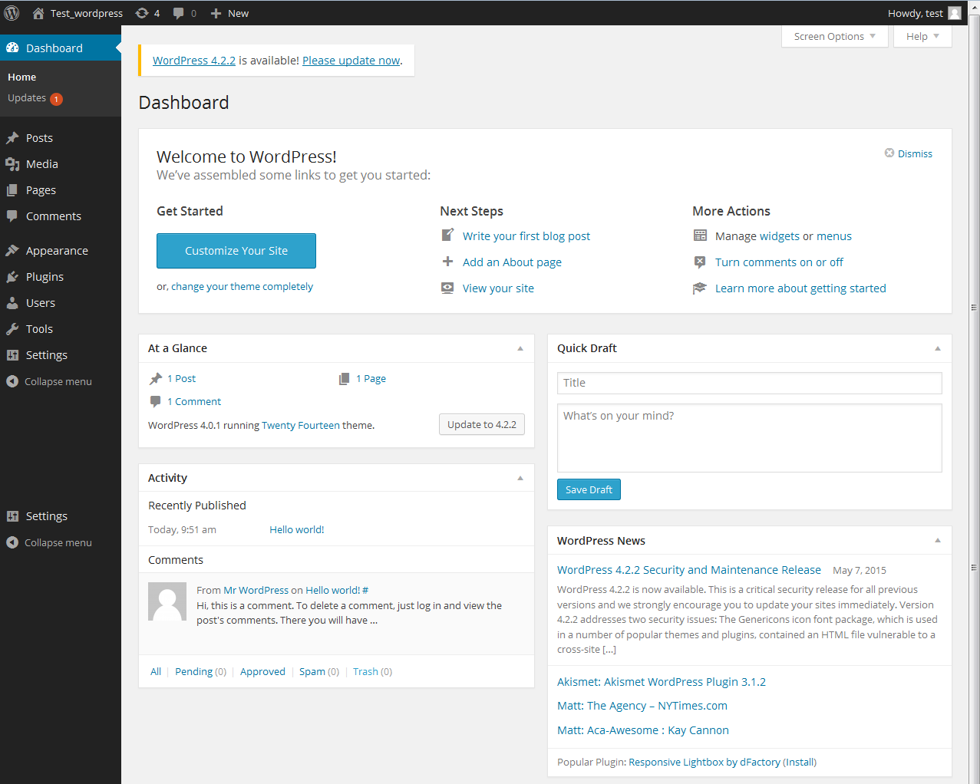The height and width of the screenshot is (784, 980).
Task: Click the Twenty Fourteen theme link
Action: [x=301, y=425]
